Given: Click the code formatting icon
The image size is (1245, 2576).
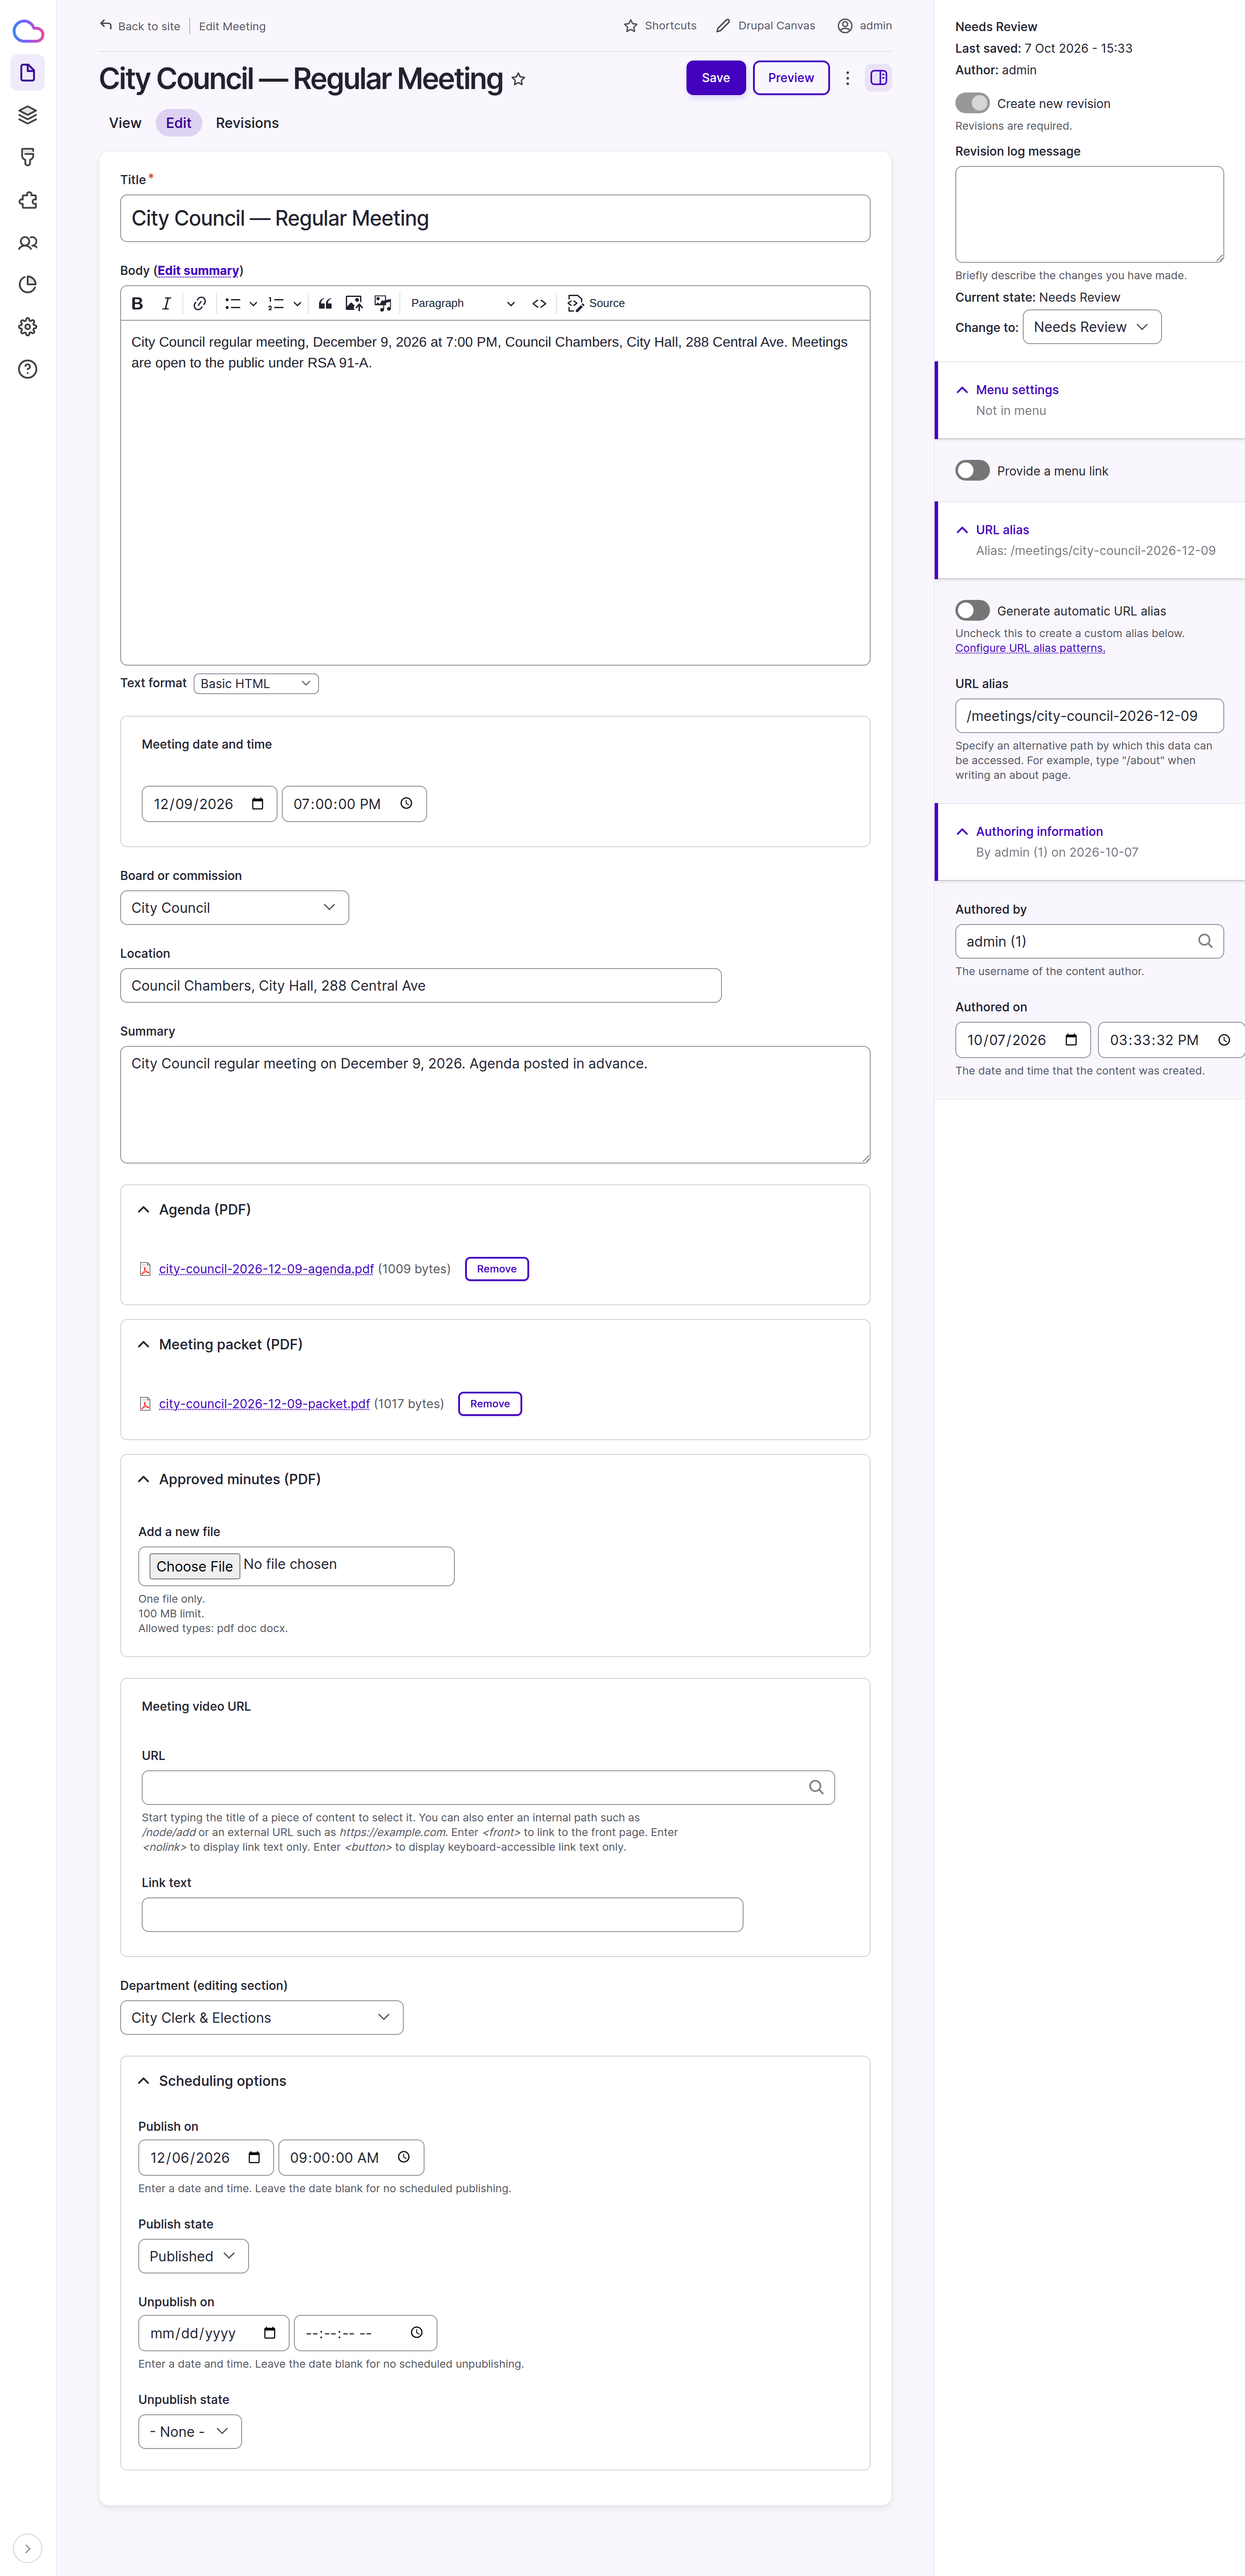Looking at the screenshot, I should click(539, 303).
